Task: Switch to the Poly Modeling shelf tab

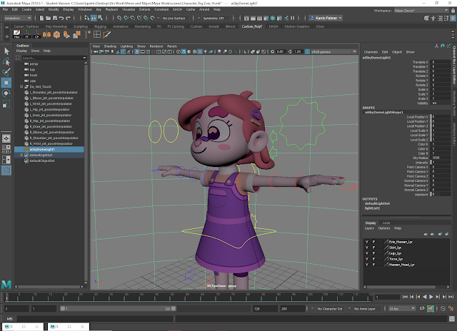Action: (56, 26)
